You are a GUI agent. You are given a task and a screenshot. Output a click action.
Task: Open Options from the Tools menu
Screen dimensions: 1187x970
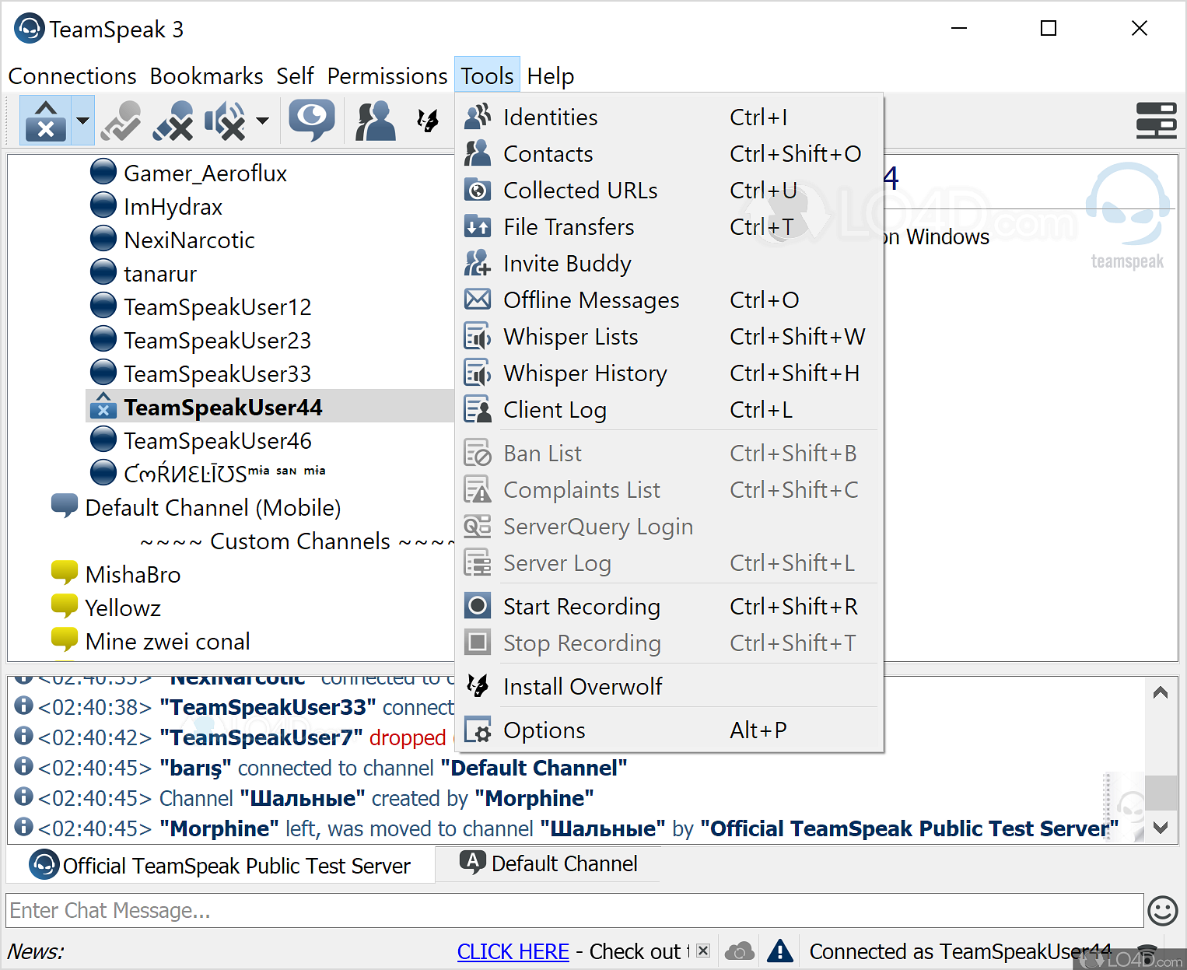(x=670, y=730)
